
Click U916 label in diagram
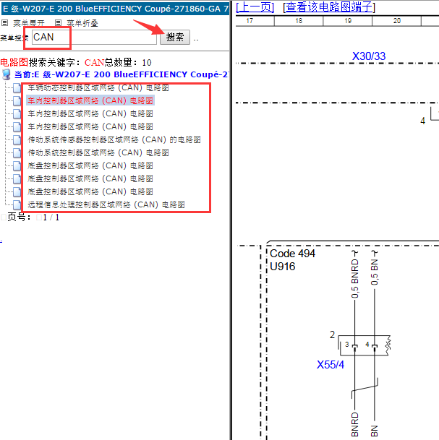(x=282, y=267)
